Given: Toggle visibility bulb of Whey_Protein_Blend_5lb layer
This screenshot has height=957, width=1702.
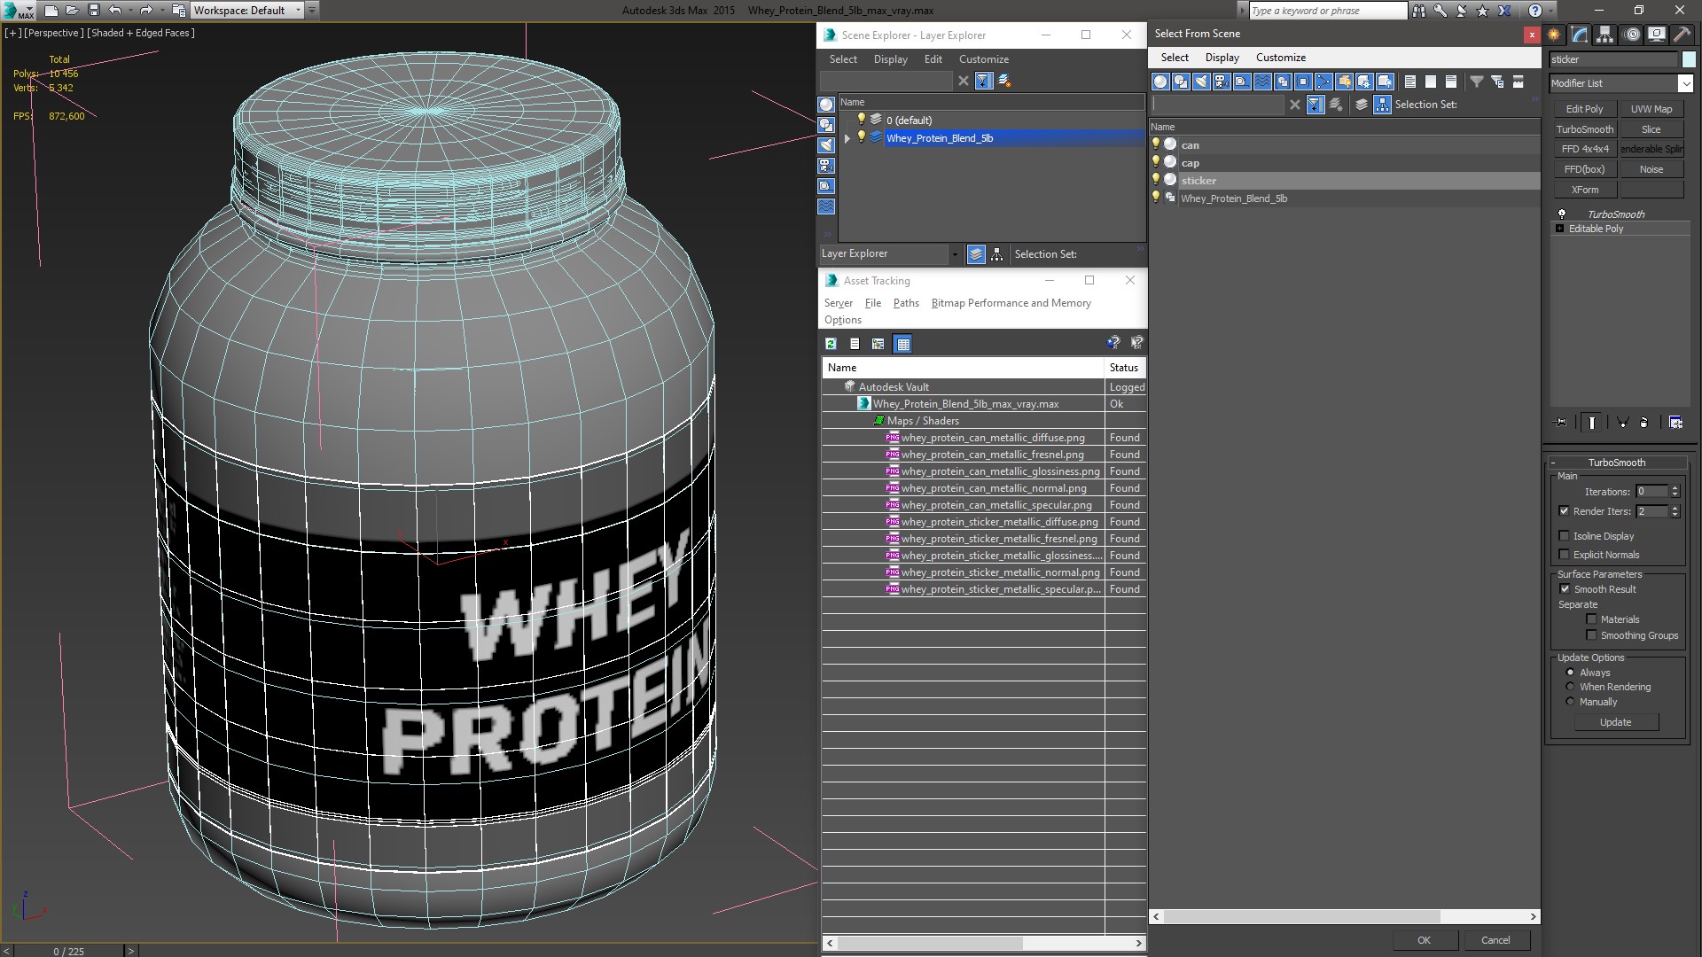Looking at the screenshot, I should click(x=861, y=137).
